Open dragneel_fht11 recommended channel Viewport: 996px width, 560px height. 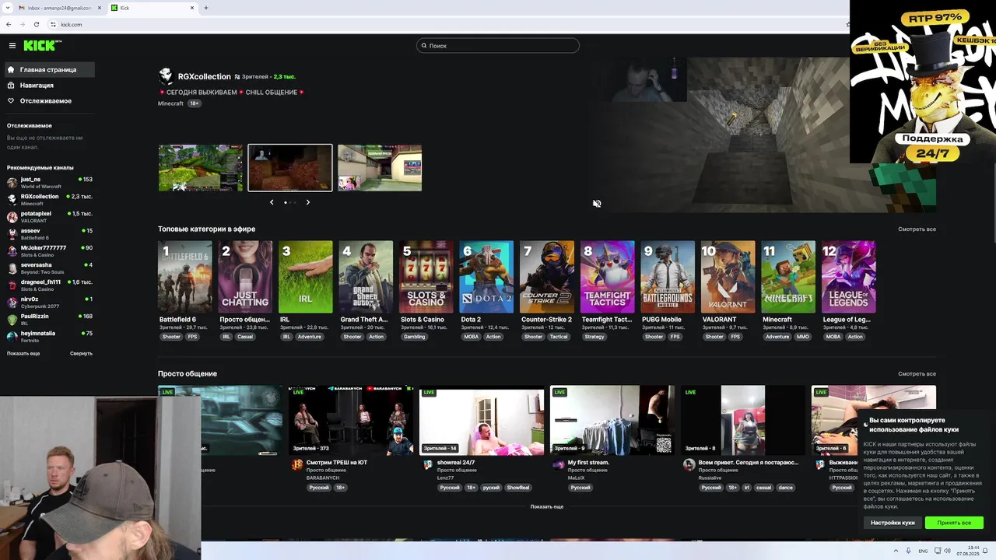(x=50, y=285)
